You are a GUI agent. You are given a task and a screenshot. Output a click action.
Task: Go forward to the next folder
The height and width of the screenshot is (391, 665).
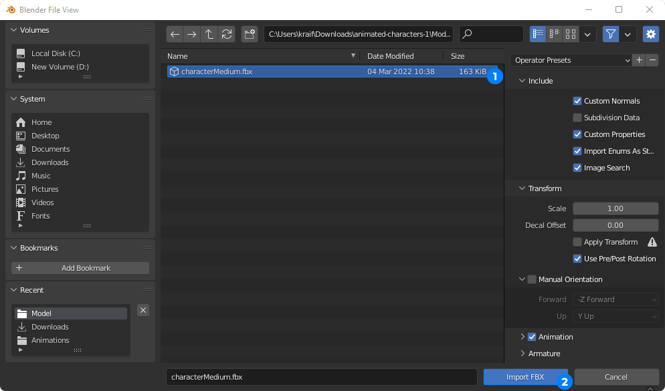(x=192, y=34)
